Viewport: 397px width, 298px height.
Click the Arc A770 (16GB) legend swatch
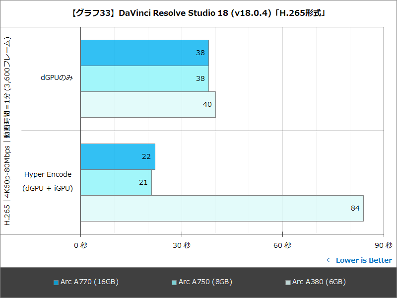tap(56, 283)
